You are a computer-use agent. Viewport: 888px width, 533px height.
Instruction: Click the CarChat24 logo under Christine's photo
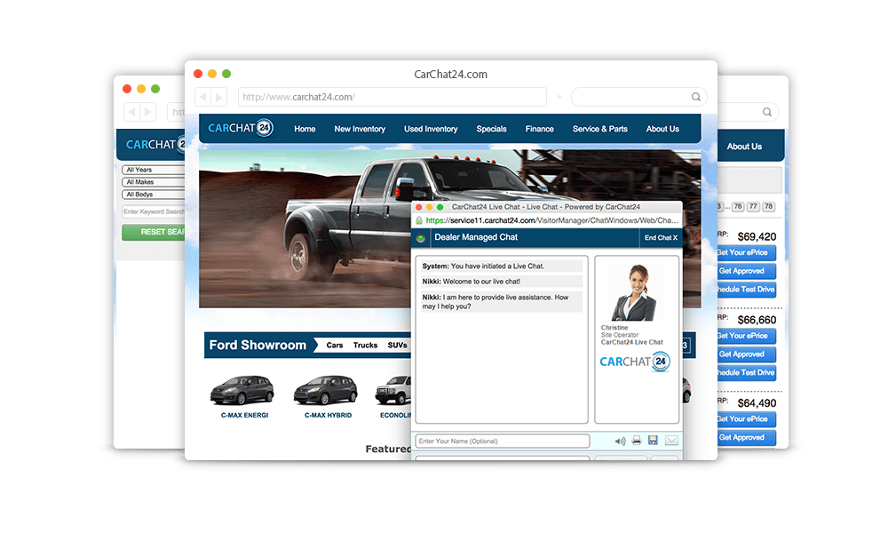click(635, 362)
